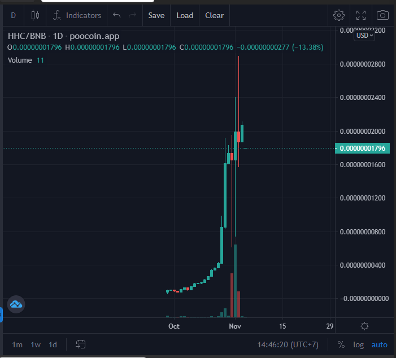Click the Oct label on the time axis
Image resolution: width=396 pixels, height=358 pixels.
click(x=174, y=326)
